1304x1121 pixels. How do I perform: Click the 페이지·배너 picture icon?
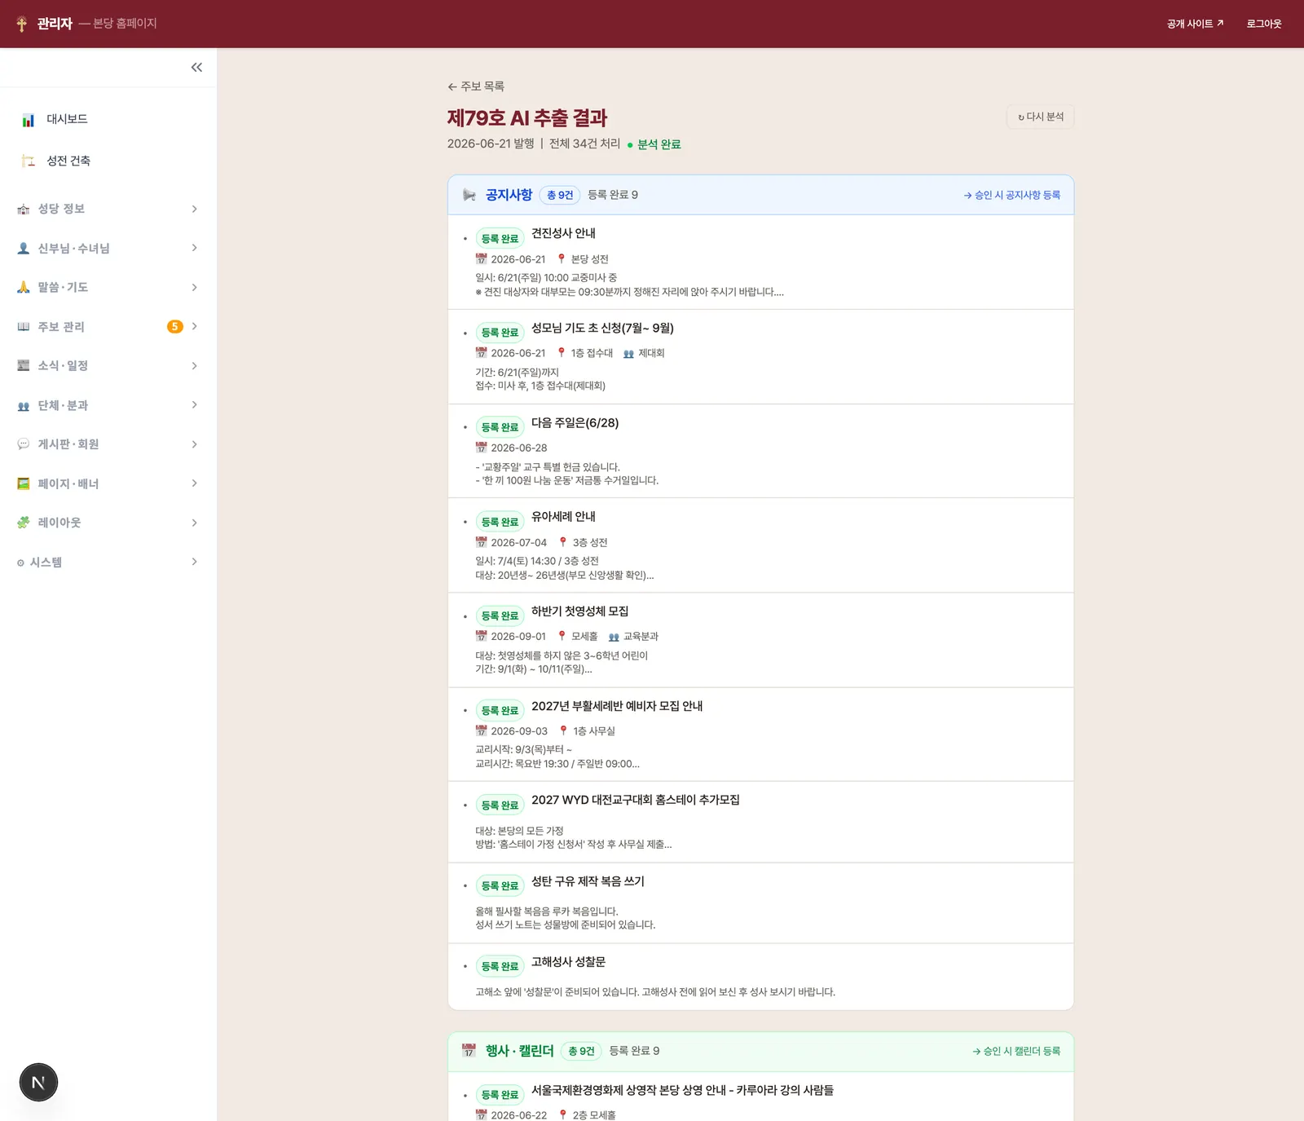[x=24, y=483]
